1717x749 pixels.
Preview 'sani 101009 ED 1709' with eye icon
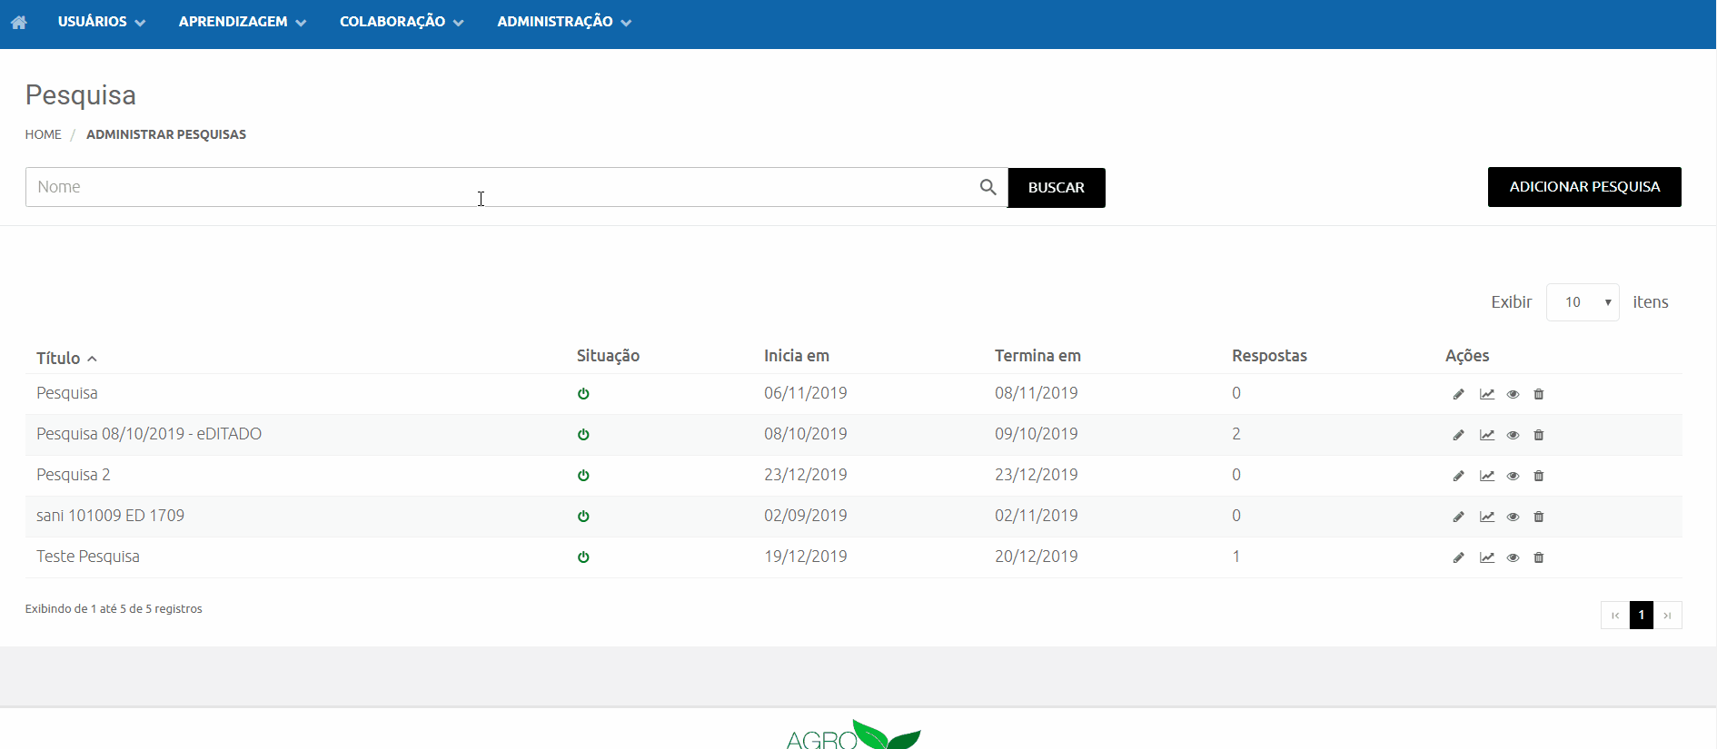pos(1513,517)
